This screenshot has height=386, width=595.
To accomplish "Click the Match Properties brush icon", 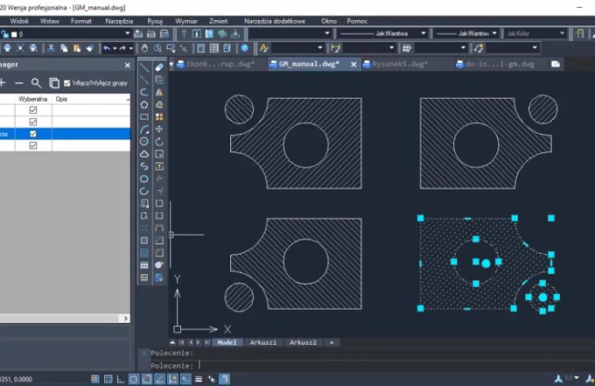I will (89, 48).
